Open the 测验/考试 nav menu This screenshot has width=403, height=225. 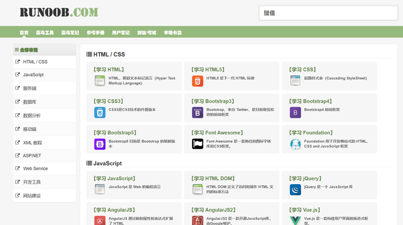[x=147, y=32]
